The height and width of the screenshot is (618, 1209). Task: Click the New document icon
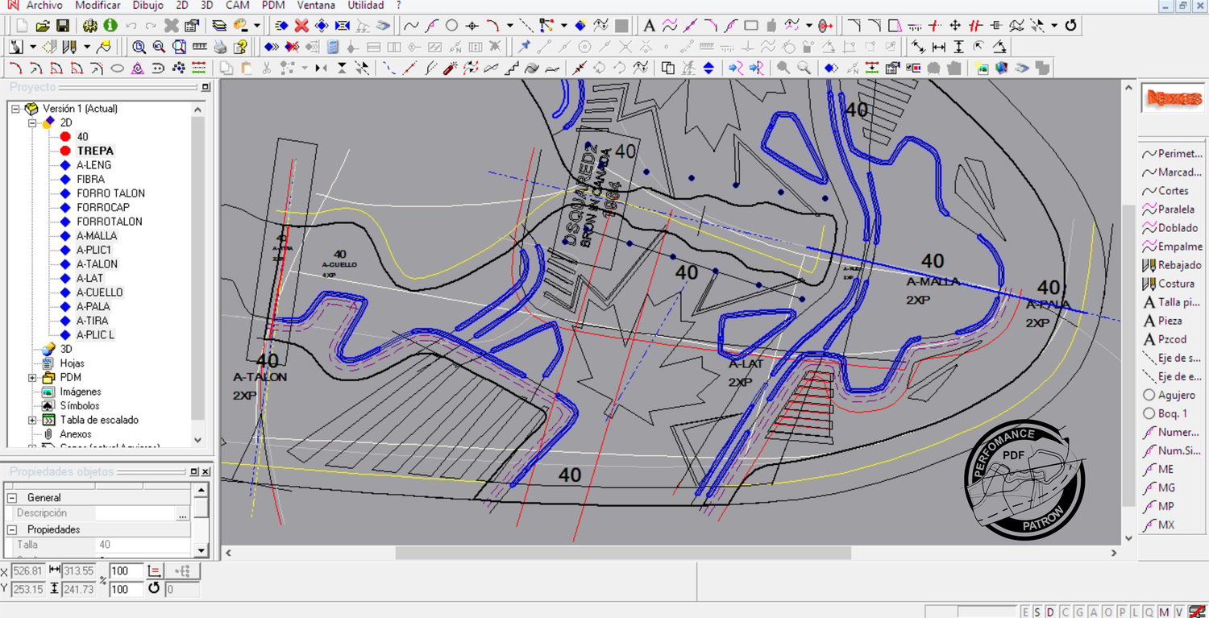(x=22, y=26)
